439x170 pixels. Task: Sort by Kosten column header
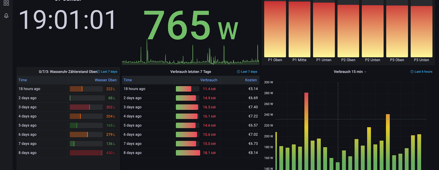click(251, 80)
